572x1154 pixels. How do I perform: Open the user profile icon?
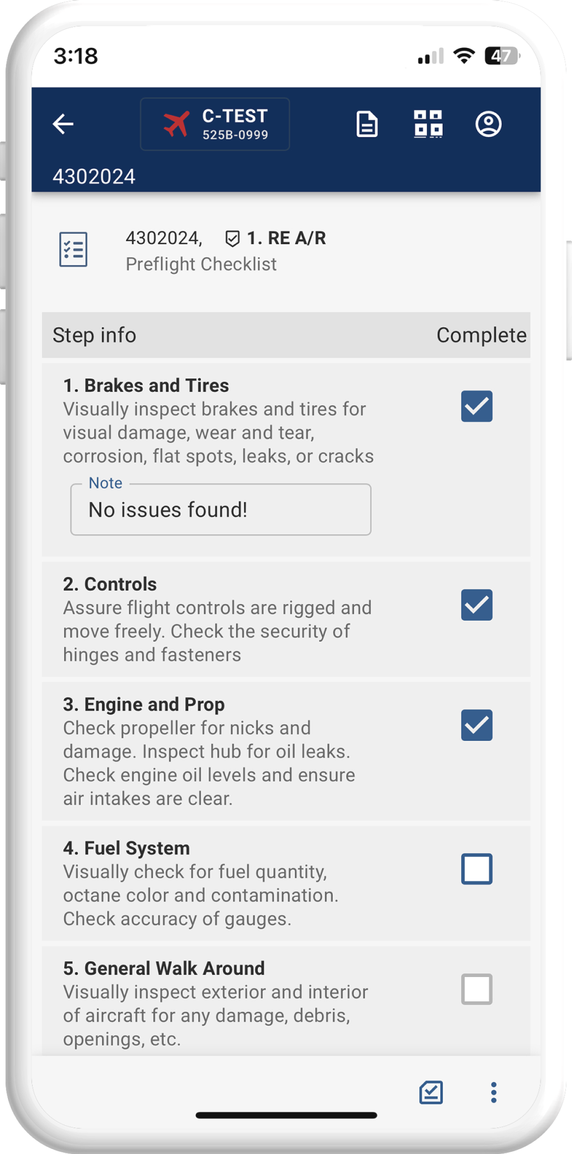488,124
